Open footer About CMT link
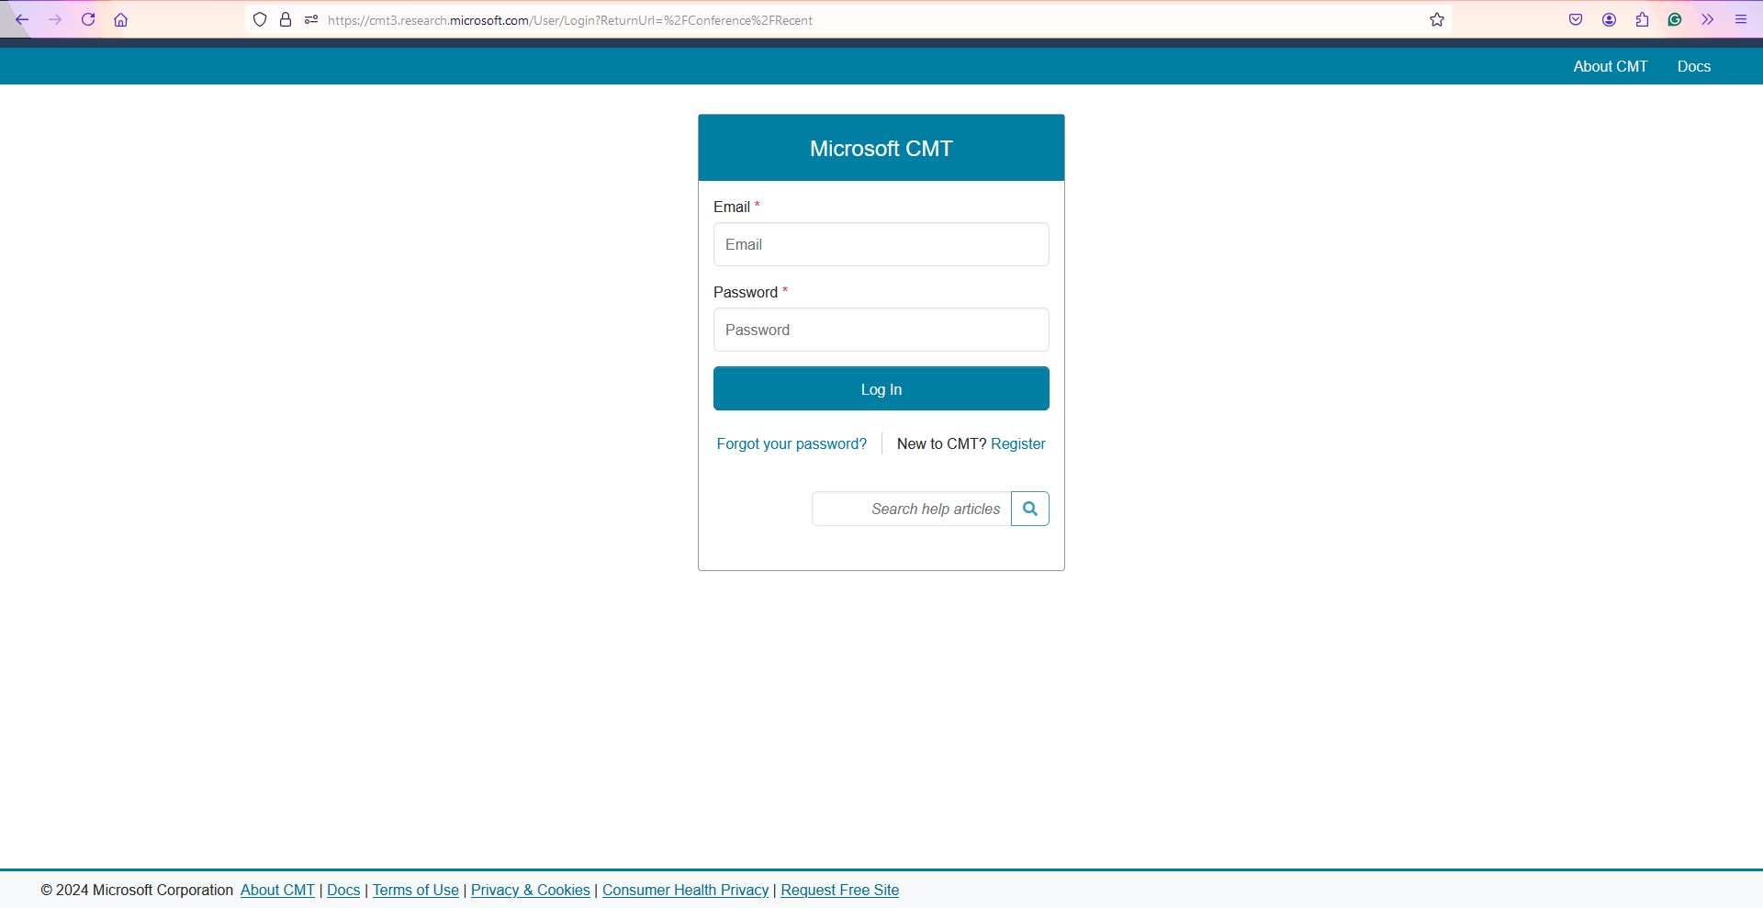 (277, 890)
